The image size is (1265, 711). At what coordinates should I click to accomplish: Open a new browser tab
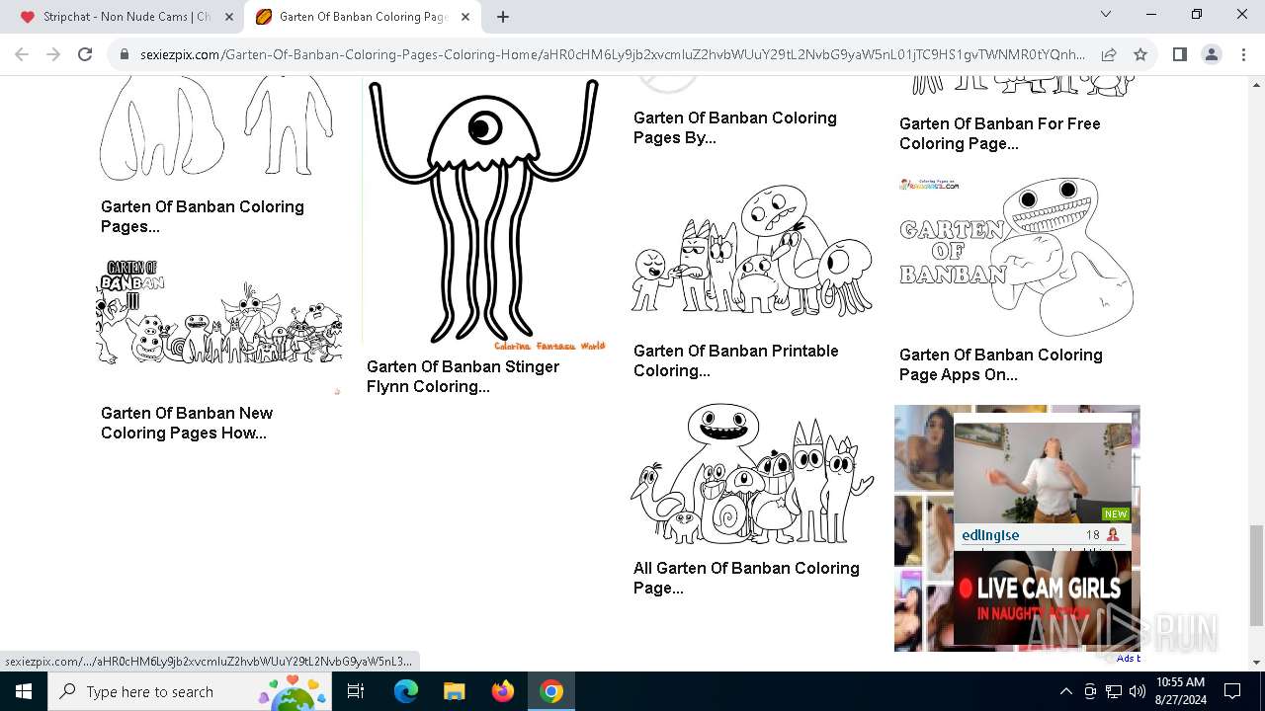point(503,17)
